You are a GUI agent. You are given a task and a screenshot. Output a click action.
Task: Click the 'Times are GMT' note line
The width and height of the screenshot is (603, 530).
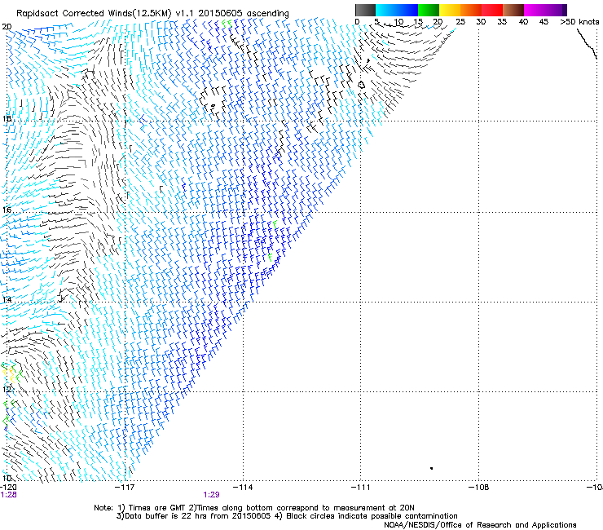pos(254,508)
